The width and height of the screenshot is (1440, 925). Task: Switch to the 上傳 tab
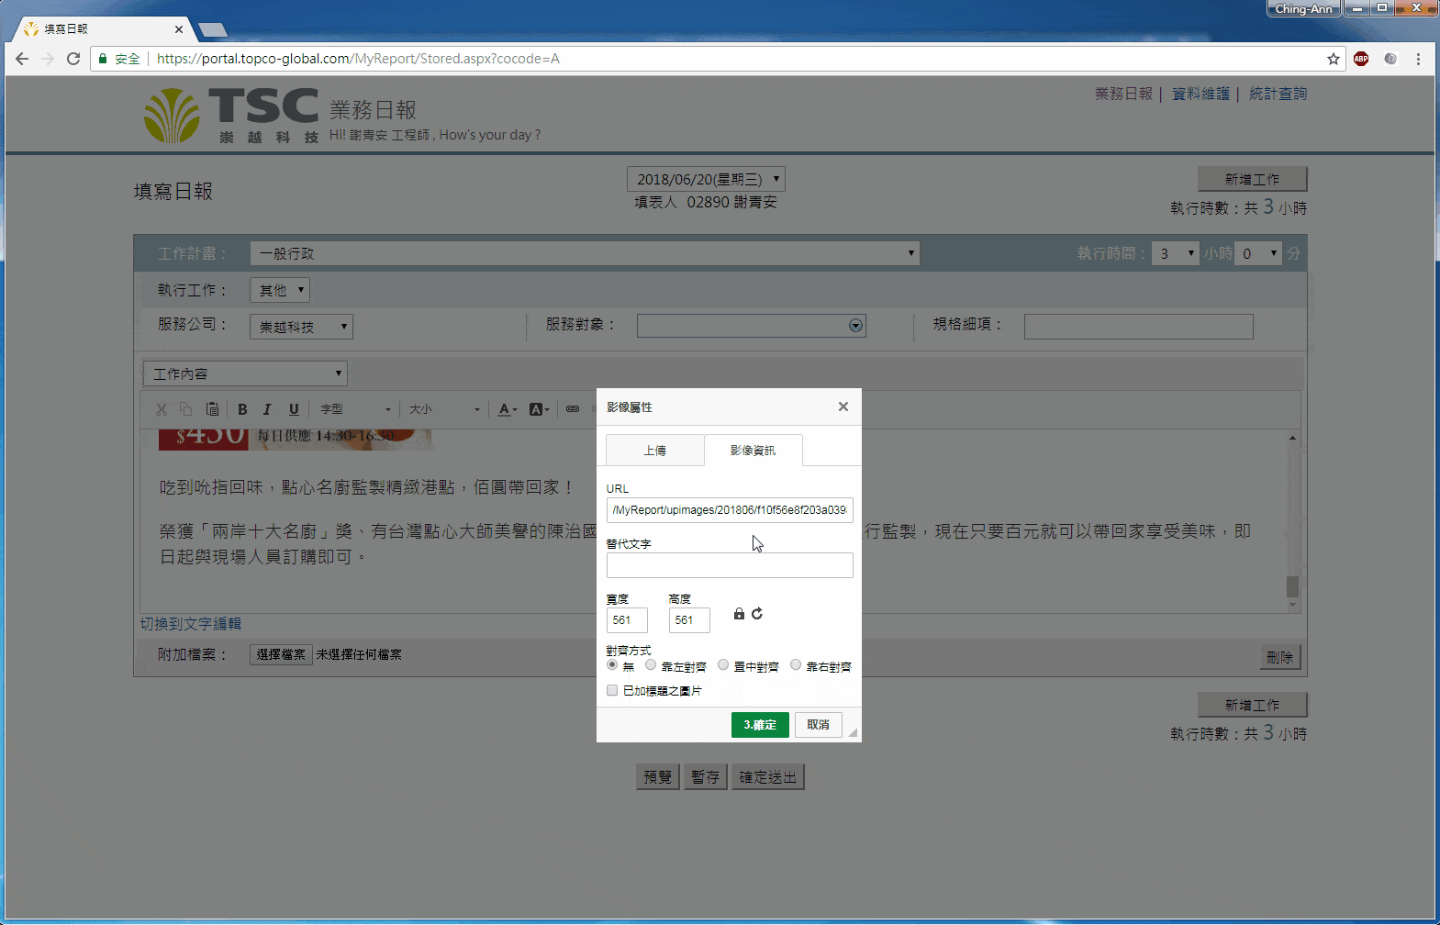(x=654, y=451)
